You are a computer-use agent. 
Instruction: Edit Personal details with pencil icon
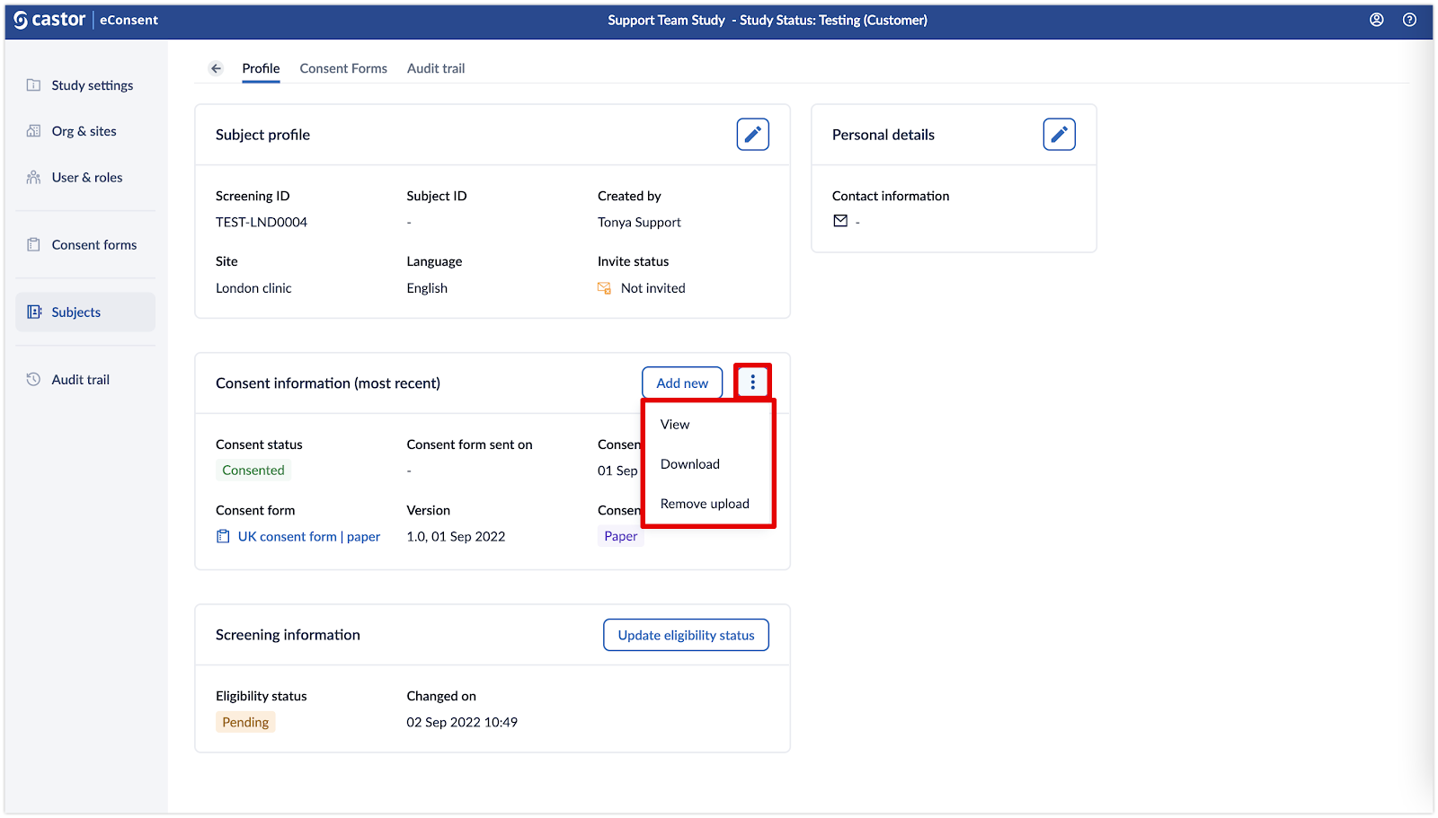[x=1059, y=135]
